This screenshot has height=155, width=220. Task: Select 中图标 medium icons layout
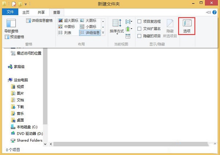tap(67, 27)
